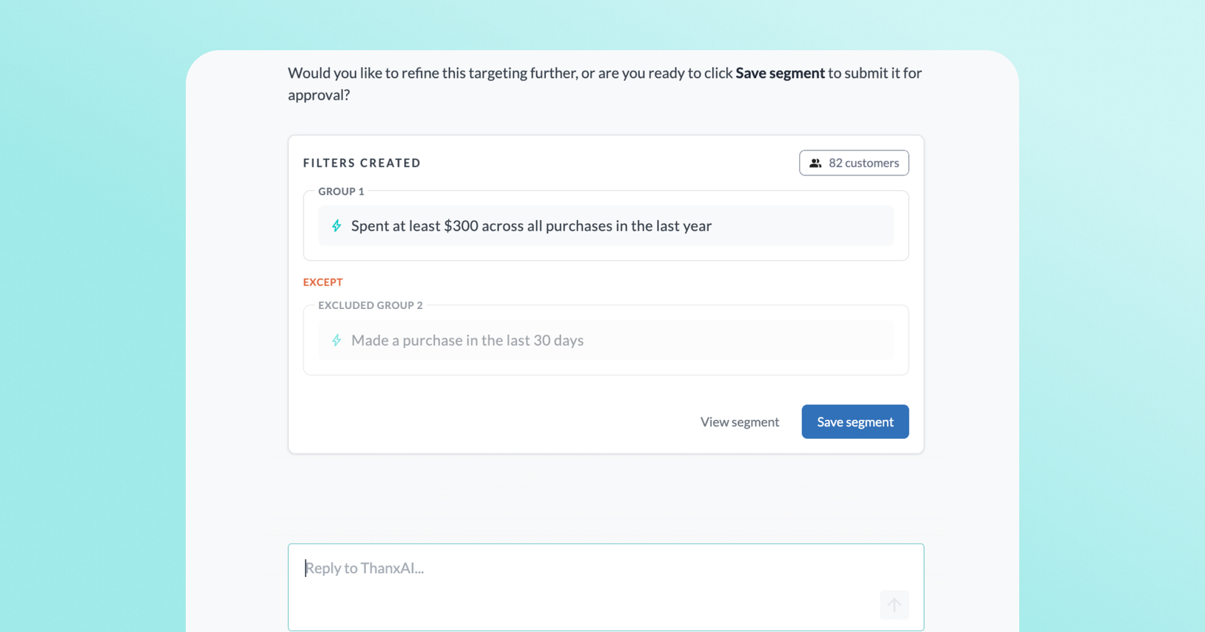Click lightning bolt icon beside 30 days filter

[337, 341]
